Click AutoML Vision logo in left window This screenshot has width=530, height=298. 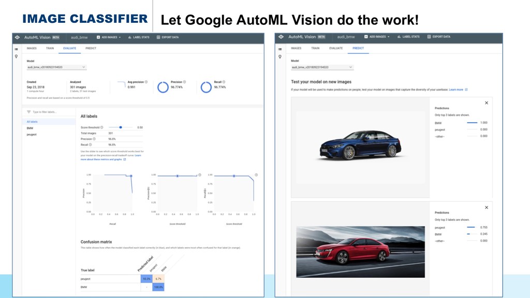[x=17, y=37]
